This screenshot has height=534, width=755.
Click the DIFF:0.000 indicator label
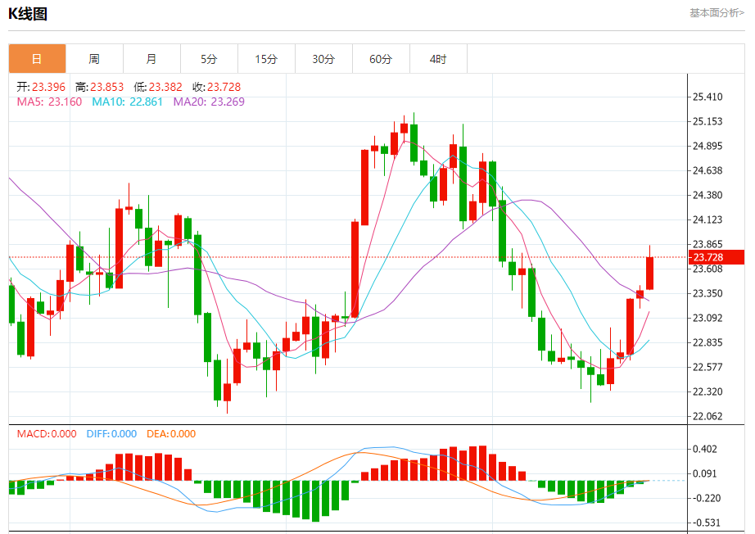111,434
